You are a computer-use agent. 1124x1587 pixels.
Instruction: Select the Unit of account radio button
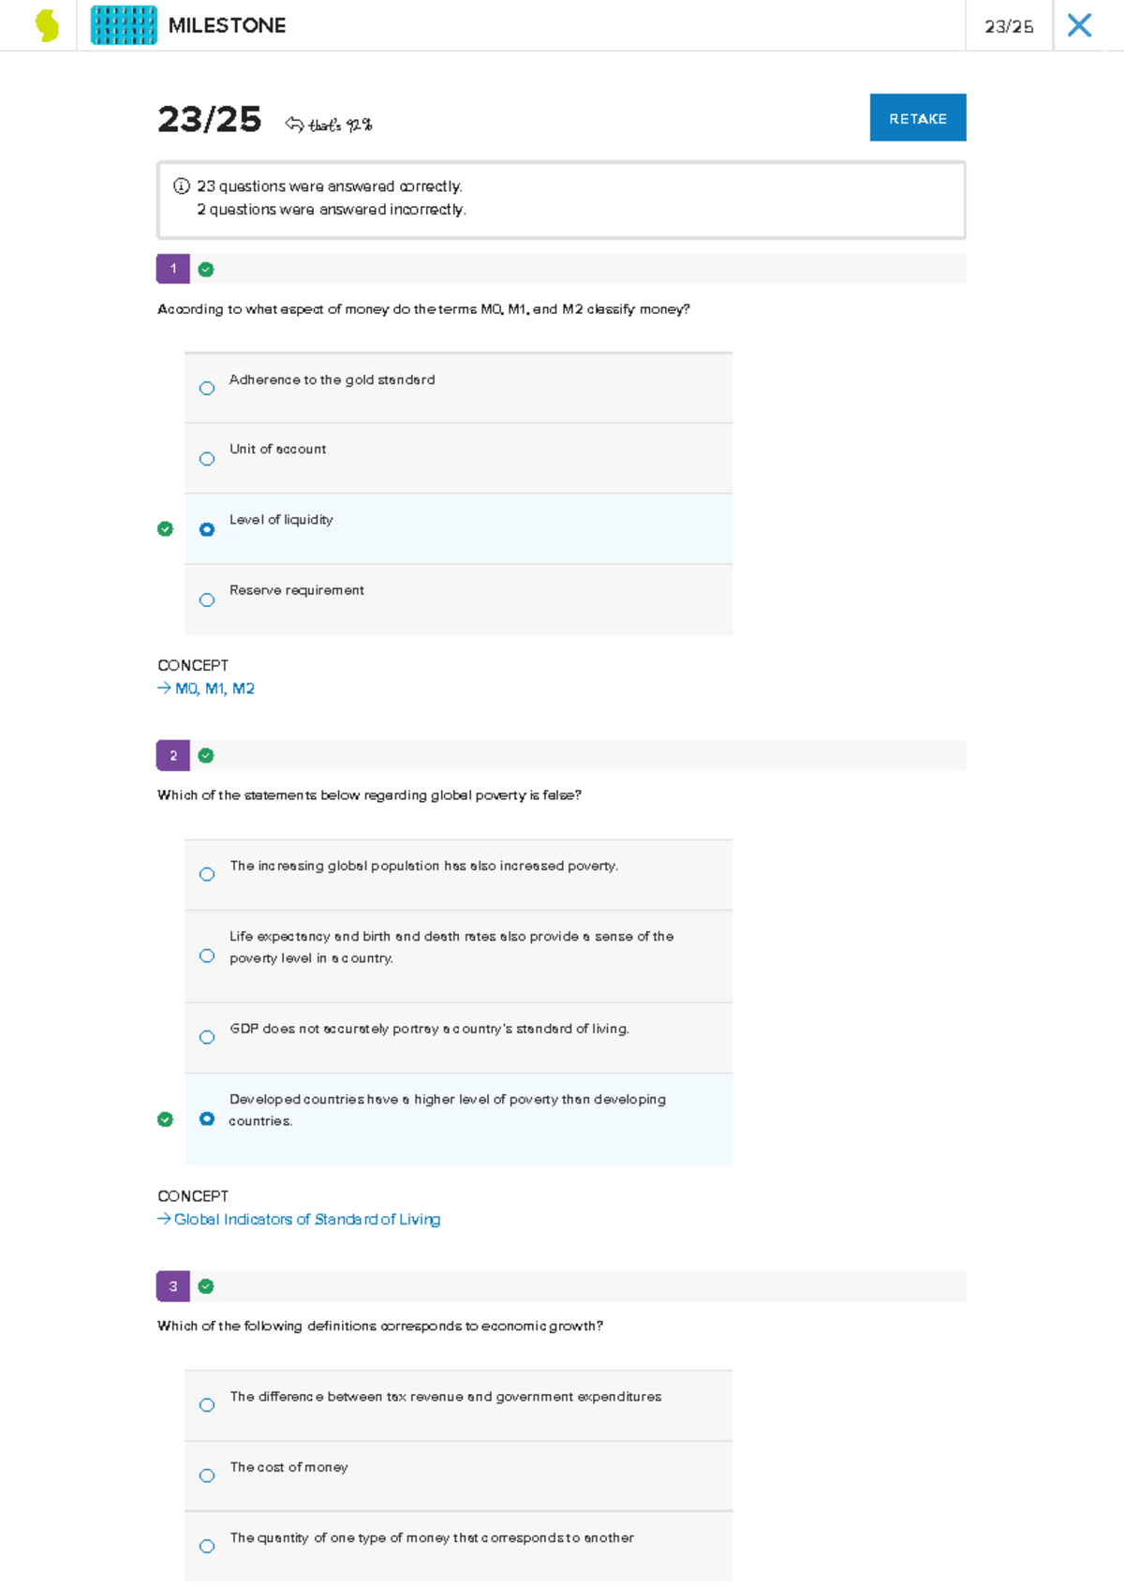pyautogui.click(x=207, y=459)
